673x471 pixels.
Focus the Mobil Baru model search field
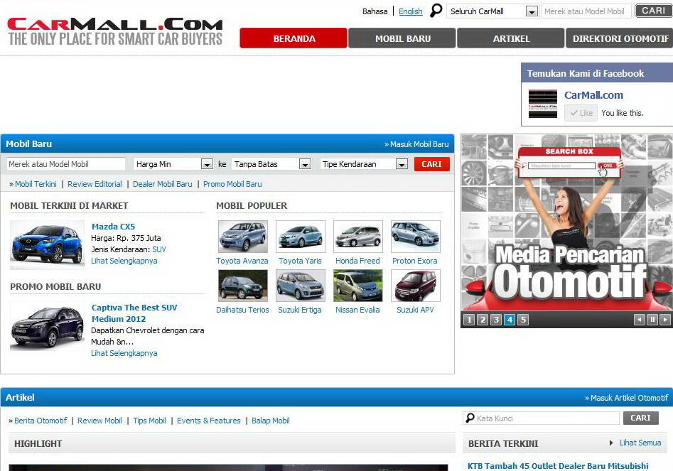point(65,164)
